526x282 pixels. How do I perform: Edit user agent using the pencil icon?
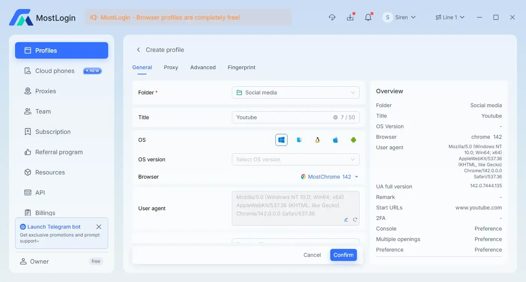pyautogui.click(x=346, y=219)
